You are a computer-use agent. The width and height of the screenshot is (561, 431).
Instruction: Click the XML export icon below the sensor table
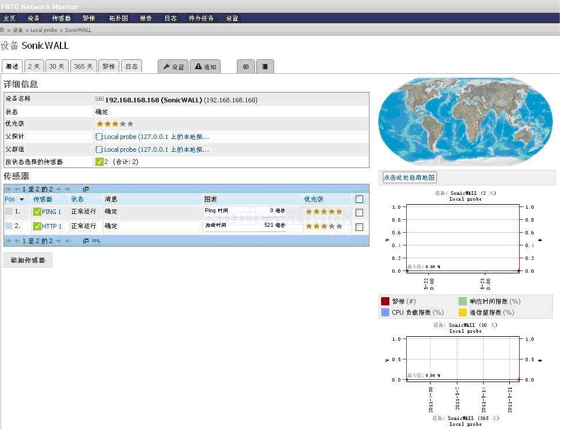tap(96, 241)
